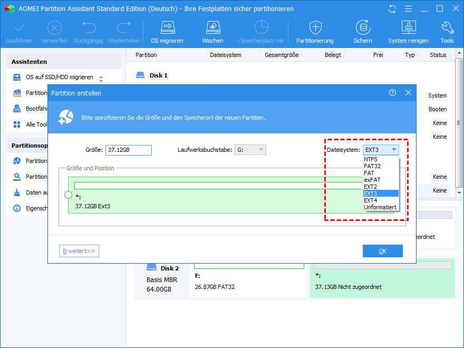Viewport: 464px width, 348px height.
Task: Click the OS auf SSD/HDD migrieren icon
Action: pyautogui.click(x=17, y=77)
